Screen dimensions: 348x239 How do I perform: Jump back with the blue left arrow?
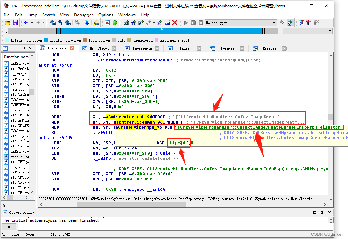pos(27,23)
